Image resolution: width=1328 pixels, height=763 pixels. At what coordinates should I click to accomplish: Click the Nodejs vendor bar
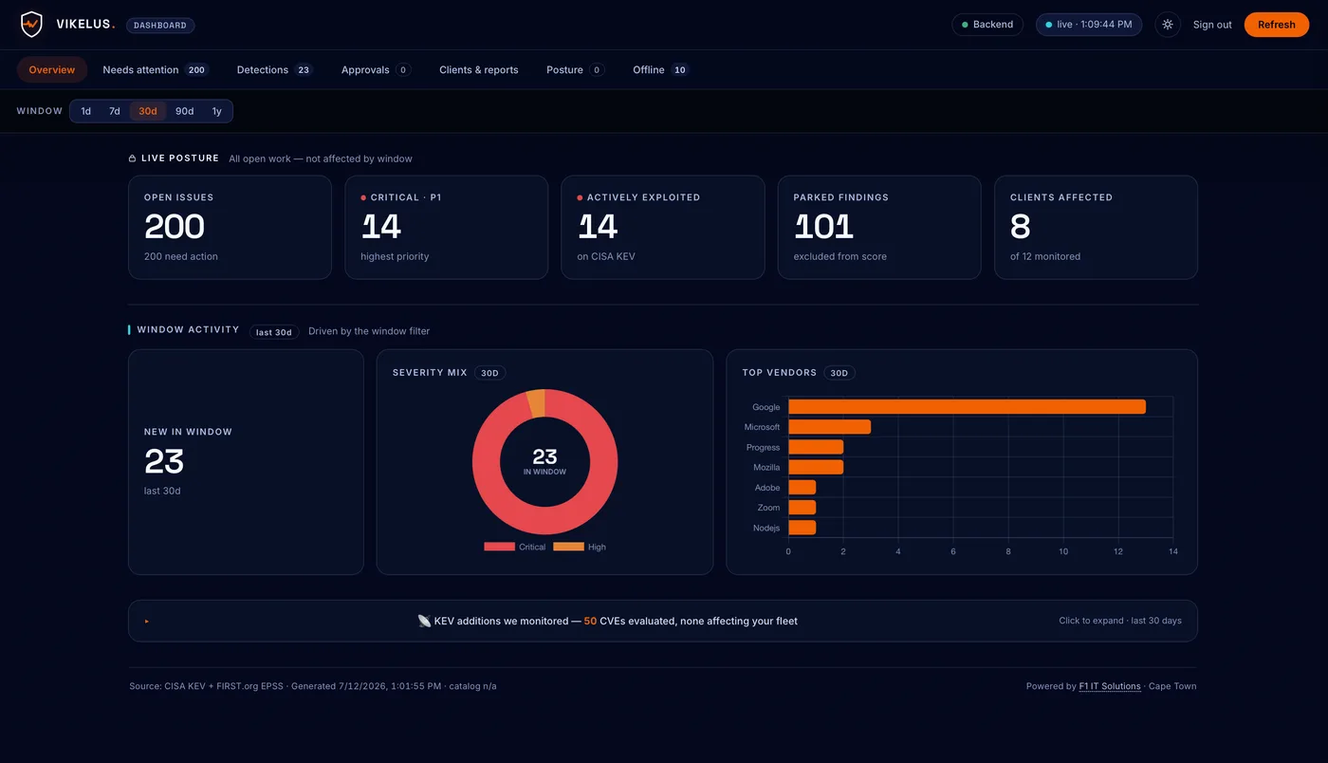[802, 528]
